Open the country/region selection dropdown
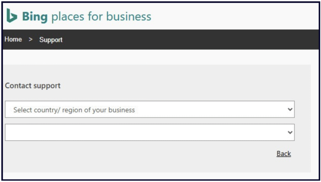Image resolution: width=321 pixels, height=182 pixels. tap(150, 110)
